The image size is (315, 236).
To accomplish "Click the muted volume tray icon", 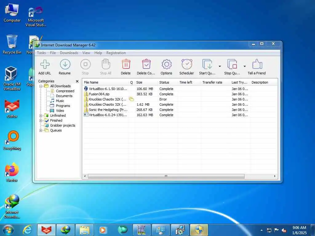I will 284,230.
